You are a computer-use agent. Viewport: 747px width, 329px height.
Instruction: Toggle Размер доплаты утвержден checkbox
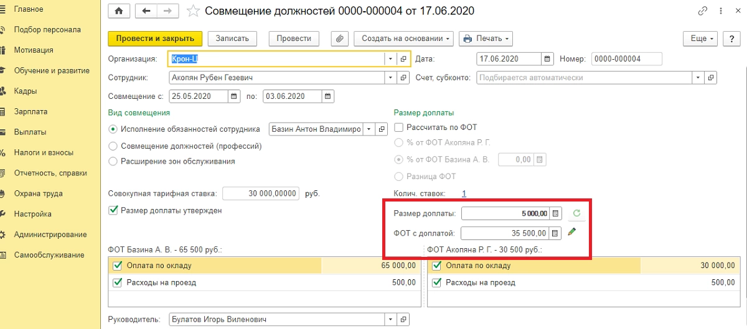point(113,210)
